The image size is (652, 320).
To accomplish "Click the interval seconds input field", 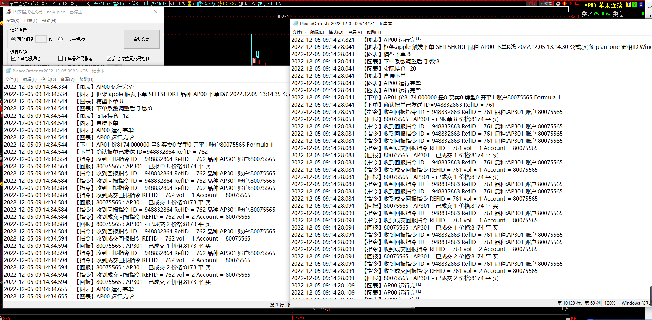I will [x=41, y=39].
